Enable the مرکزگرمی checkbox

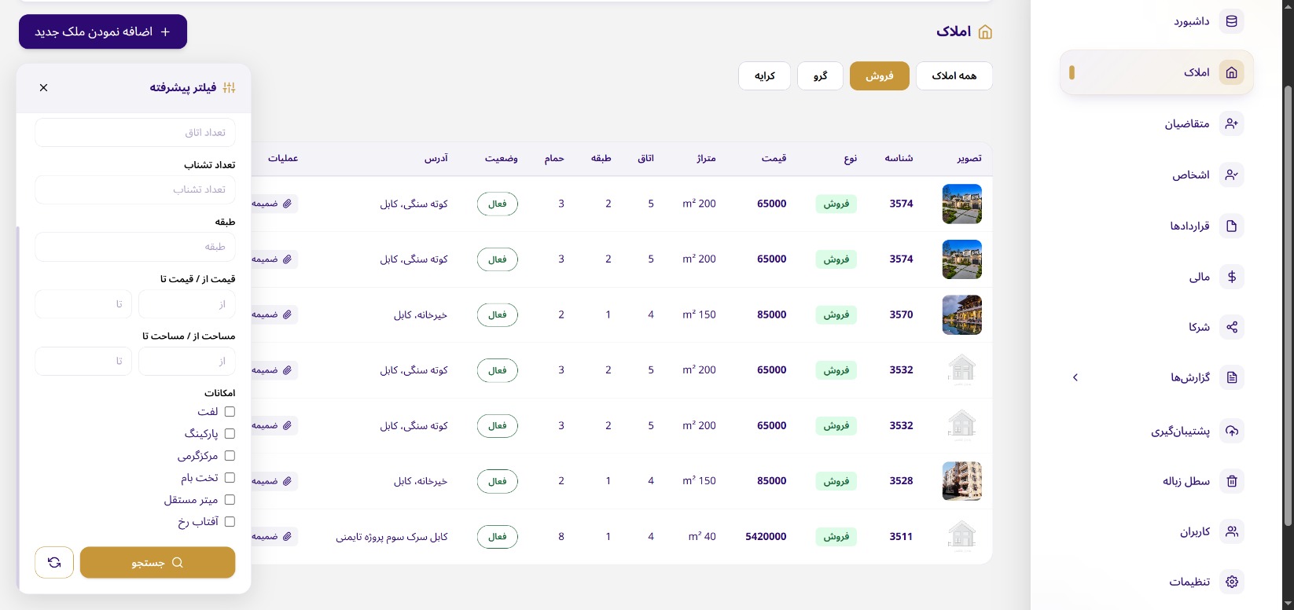tap(230, 455)
